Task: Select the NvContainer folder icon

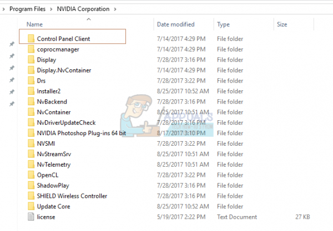Action: [31, 112]
